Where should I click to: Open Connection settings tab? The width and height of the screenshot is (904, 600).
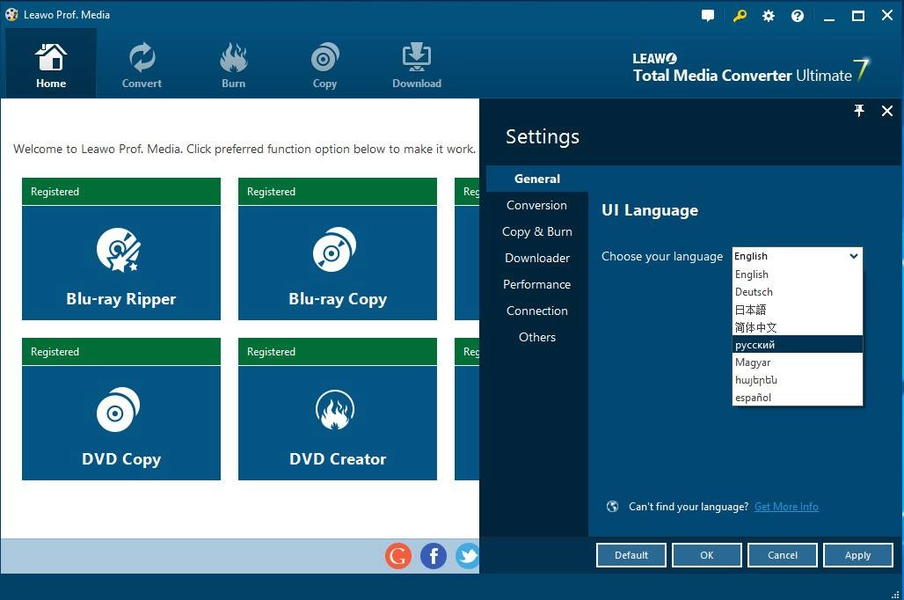click(536, 311)
